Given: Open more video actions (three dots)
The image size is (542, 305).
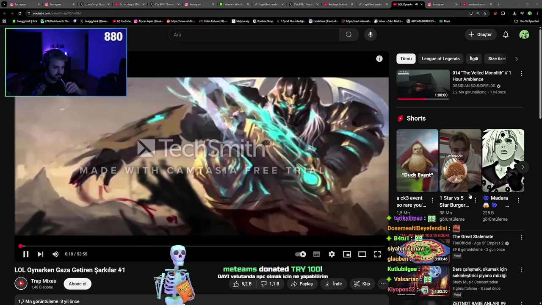Looking at the screenshot, I should point(383,284).
